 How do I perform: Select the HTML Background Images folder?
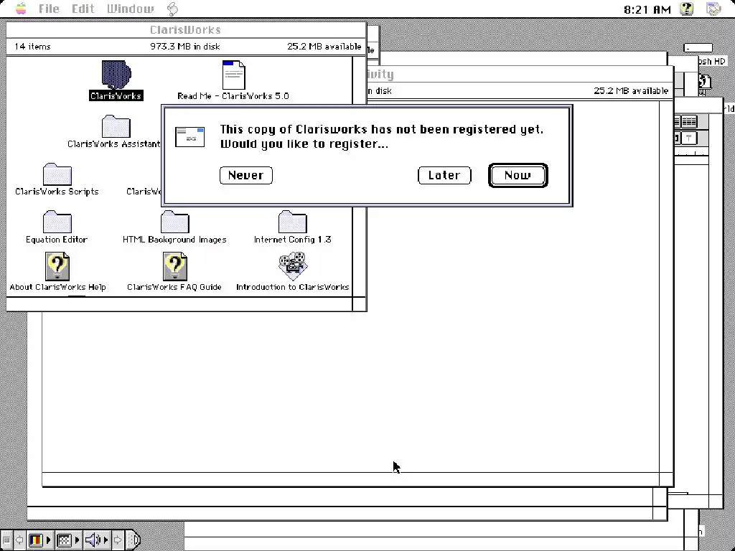(x=175, y=222)
